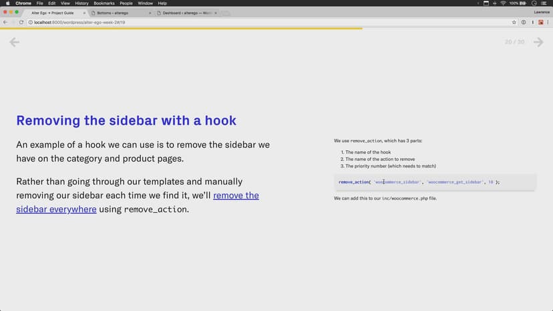Viewport: 553px width, 311px height.
Task: Click the browser back button
Action: (5, 22)
